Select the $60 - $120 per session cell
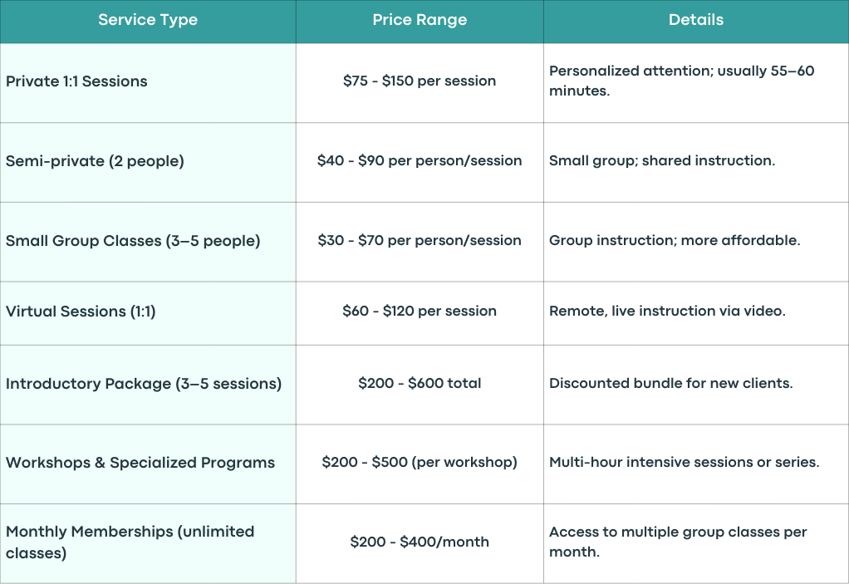 coord(420,313)
